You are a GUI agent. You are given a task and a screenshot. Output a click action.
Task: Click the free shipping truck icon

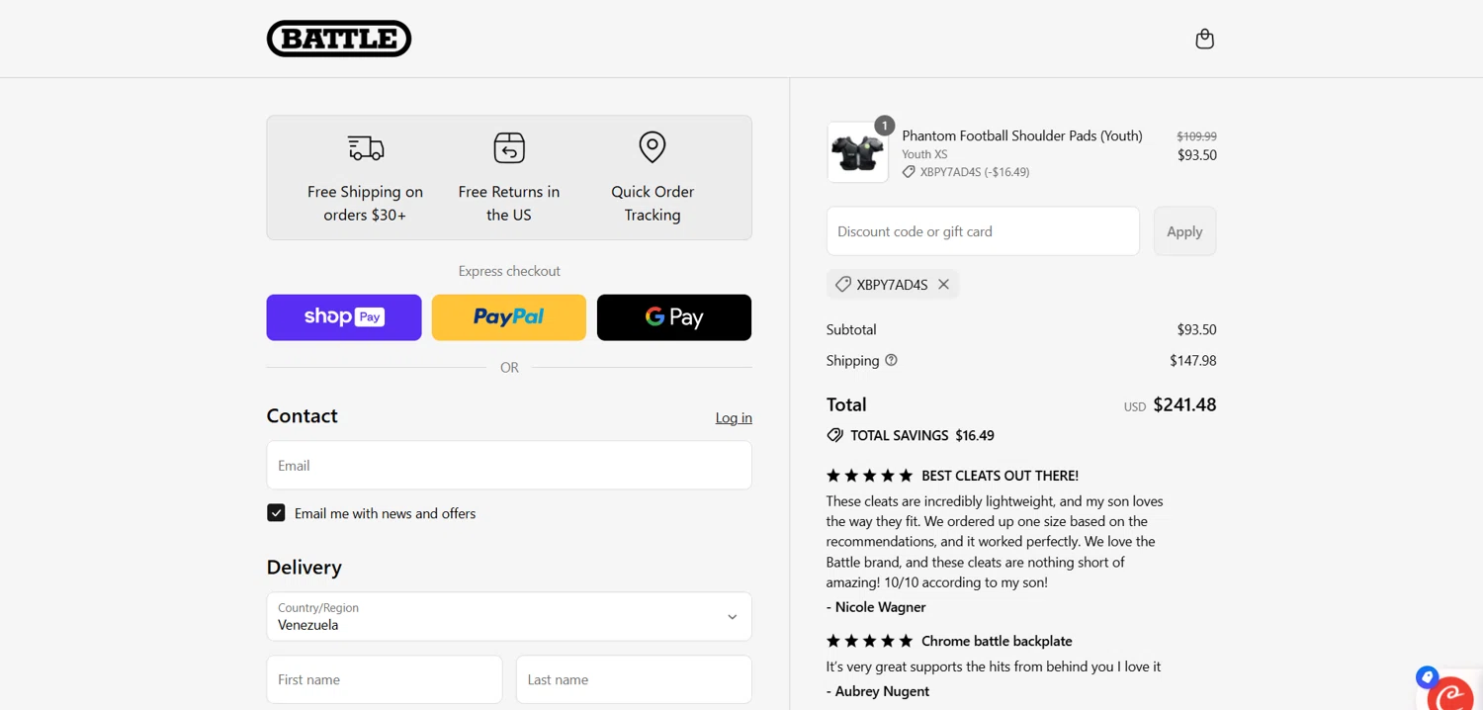366,148
